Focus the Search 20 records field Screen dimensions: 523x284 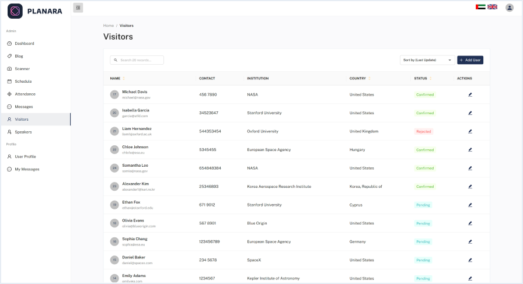137,60
